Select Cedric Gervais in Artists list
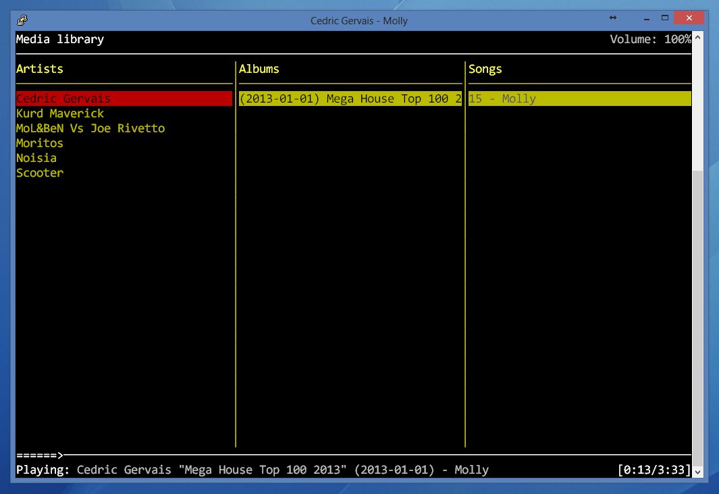Viewport: 719px width, 494px height. (124, 99)
